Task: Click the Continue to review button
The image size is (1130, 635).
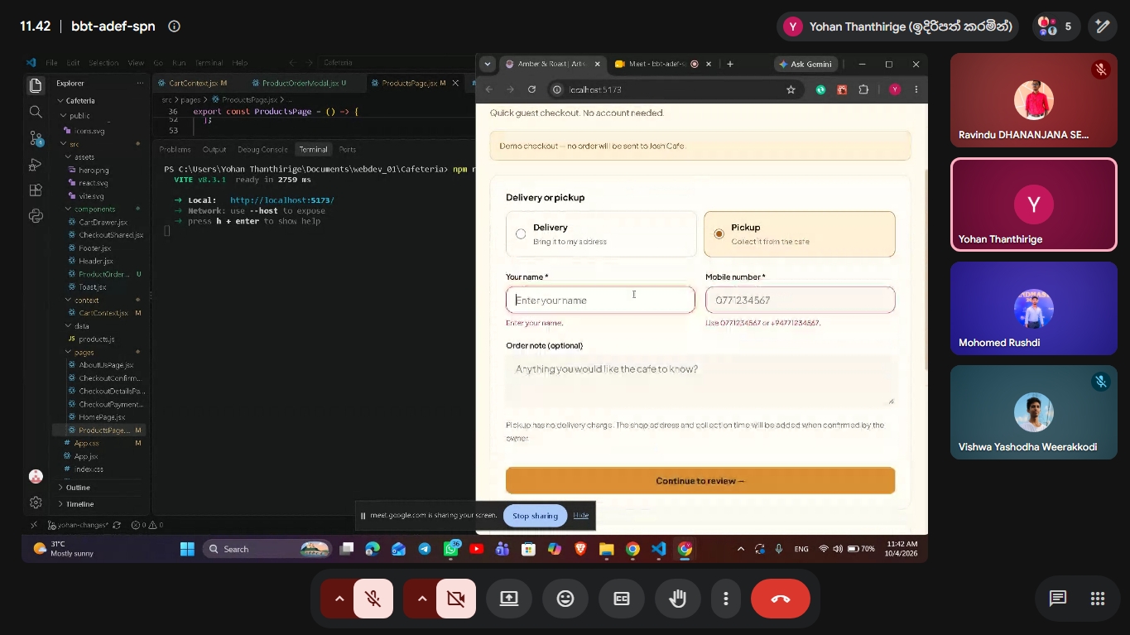Action: pos(700,481)
